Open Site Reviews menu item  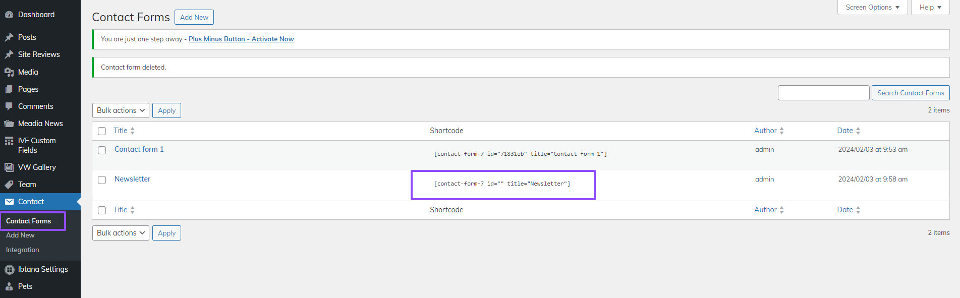(39, 54)
